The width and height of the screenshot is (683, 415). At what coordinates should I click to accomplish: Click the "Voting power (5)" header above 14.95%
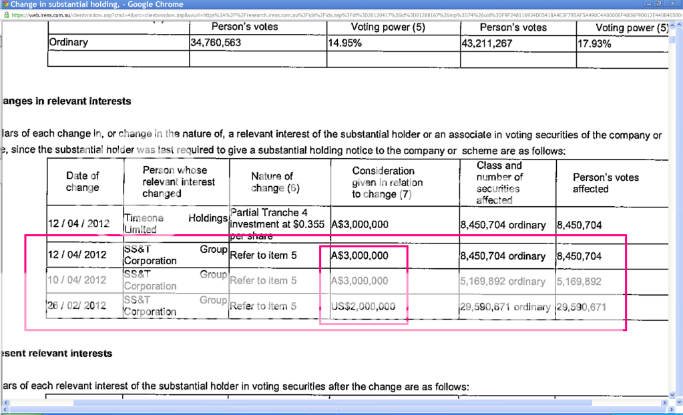tap(388, 27)
